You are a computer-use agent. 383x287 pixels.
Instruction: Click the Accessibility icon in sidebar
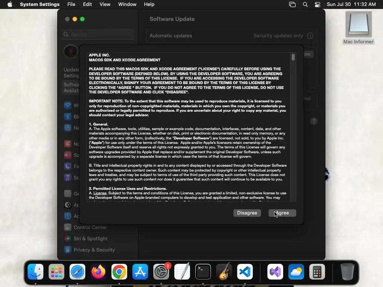coord(68,216)
